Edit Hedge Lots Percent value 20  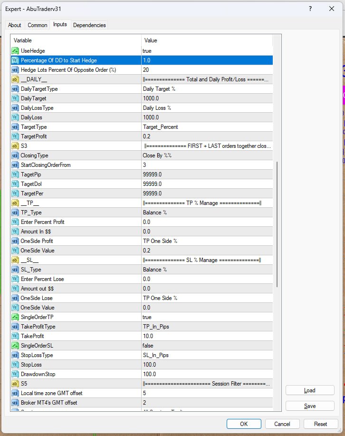207,70
